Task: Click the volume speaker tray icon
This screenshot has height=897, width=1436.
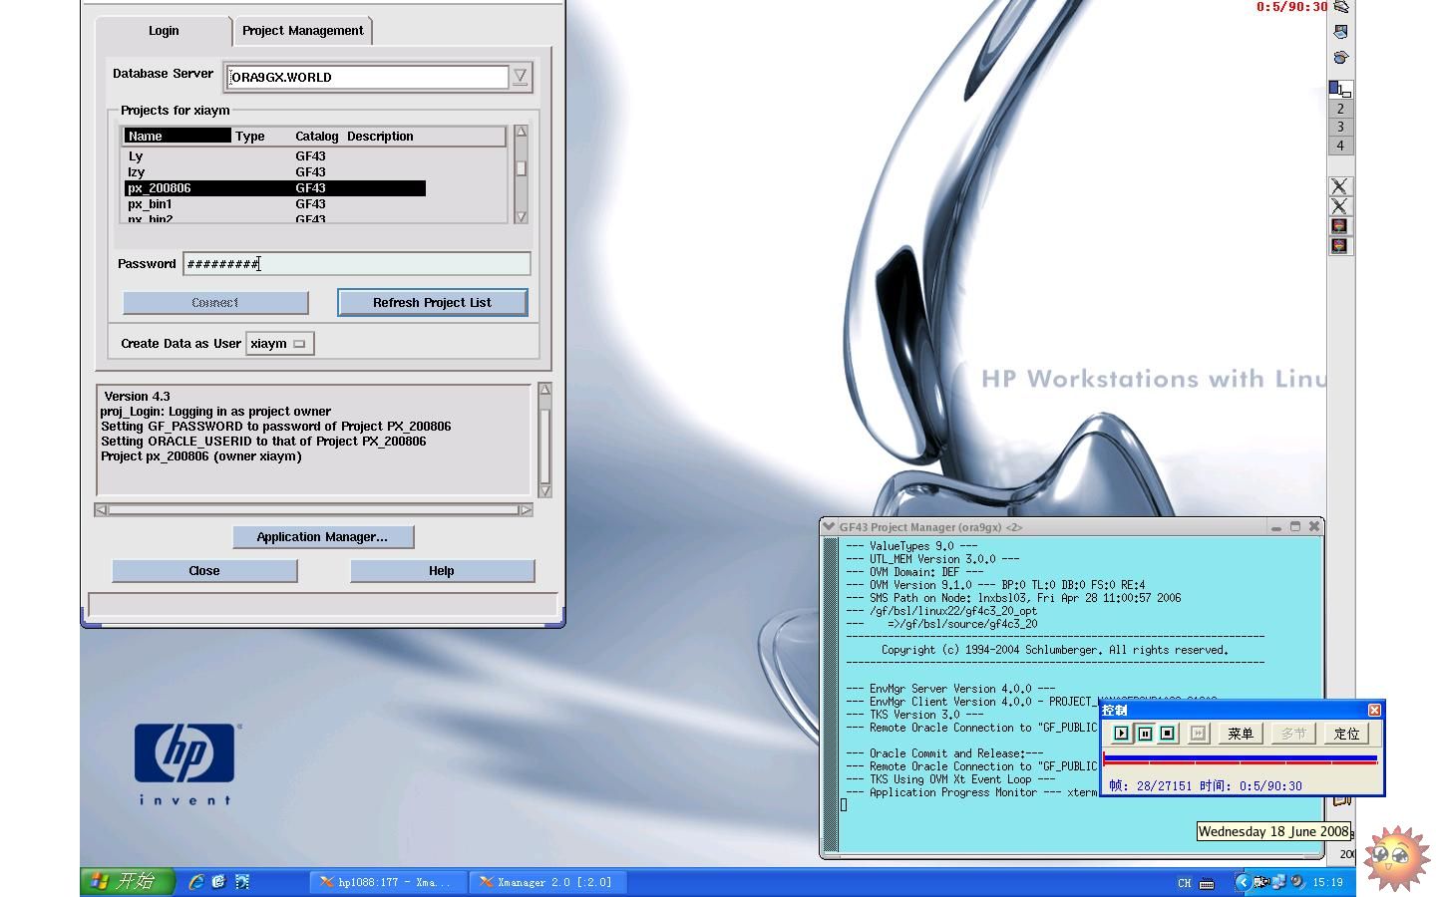Action: (1297, 882)
